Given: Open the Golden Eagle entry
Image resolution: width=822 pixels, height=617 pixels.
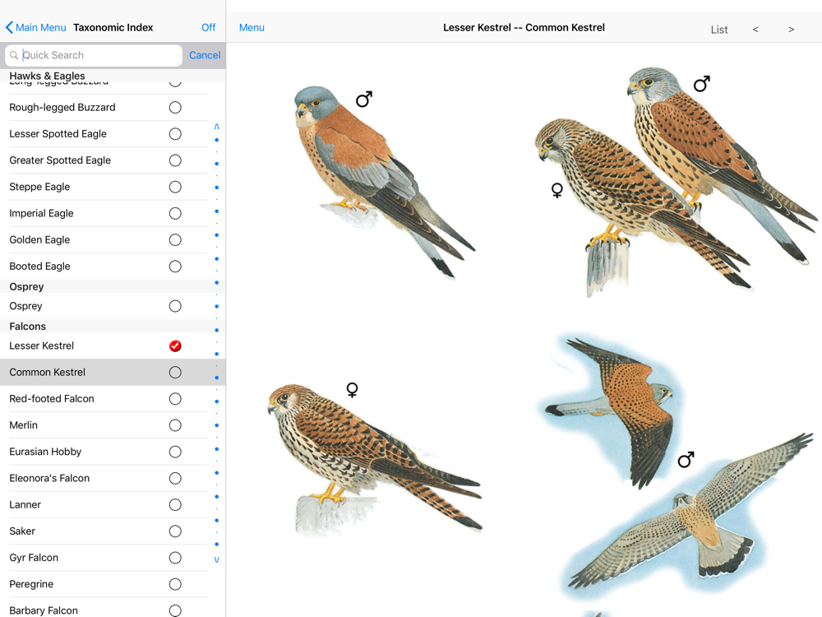Looking at the screenshot, I should click(39, 239).
